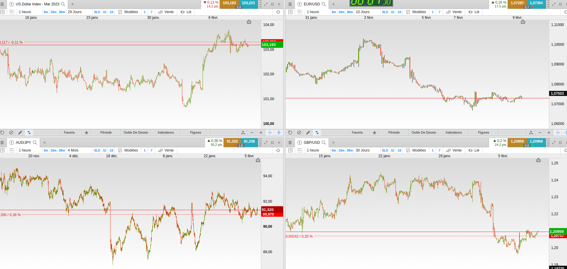This screenshot has width=567, height=269.
Task: Click crosshair tool under US Dollar chart
Action: point(270,132)
